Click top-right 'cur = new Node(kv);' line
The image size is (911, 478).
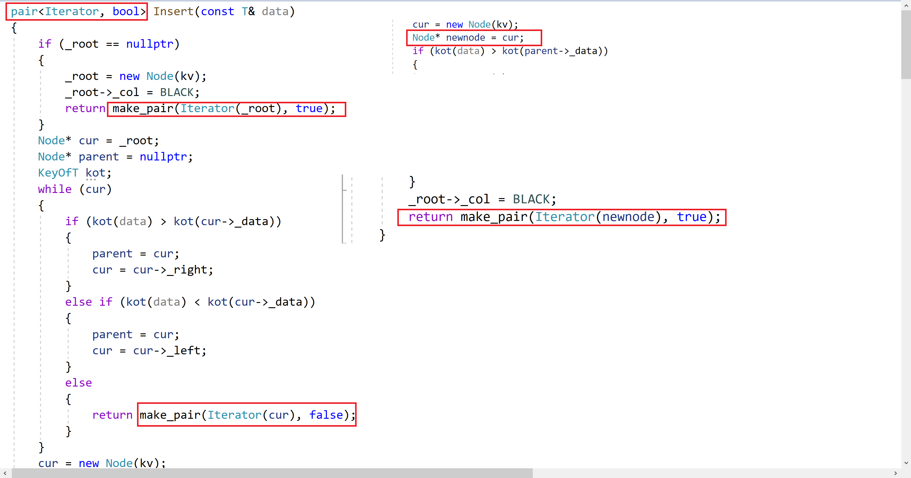[465, 25]
